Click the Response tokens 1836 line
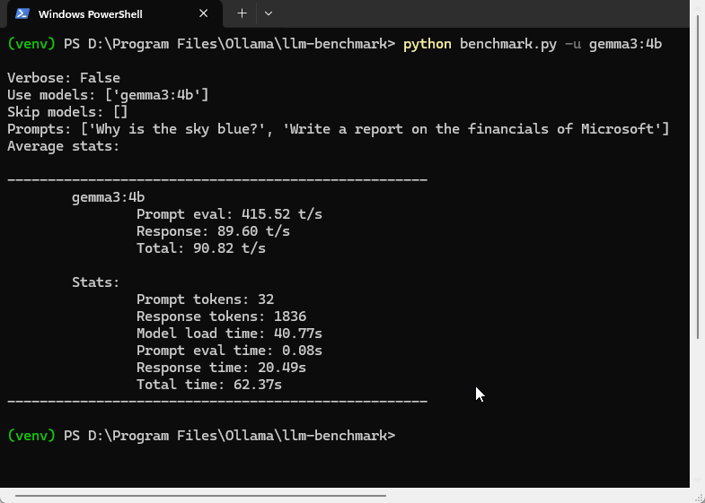Screen dimensions: 705x503 (221, 317)
